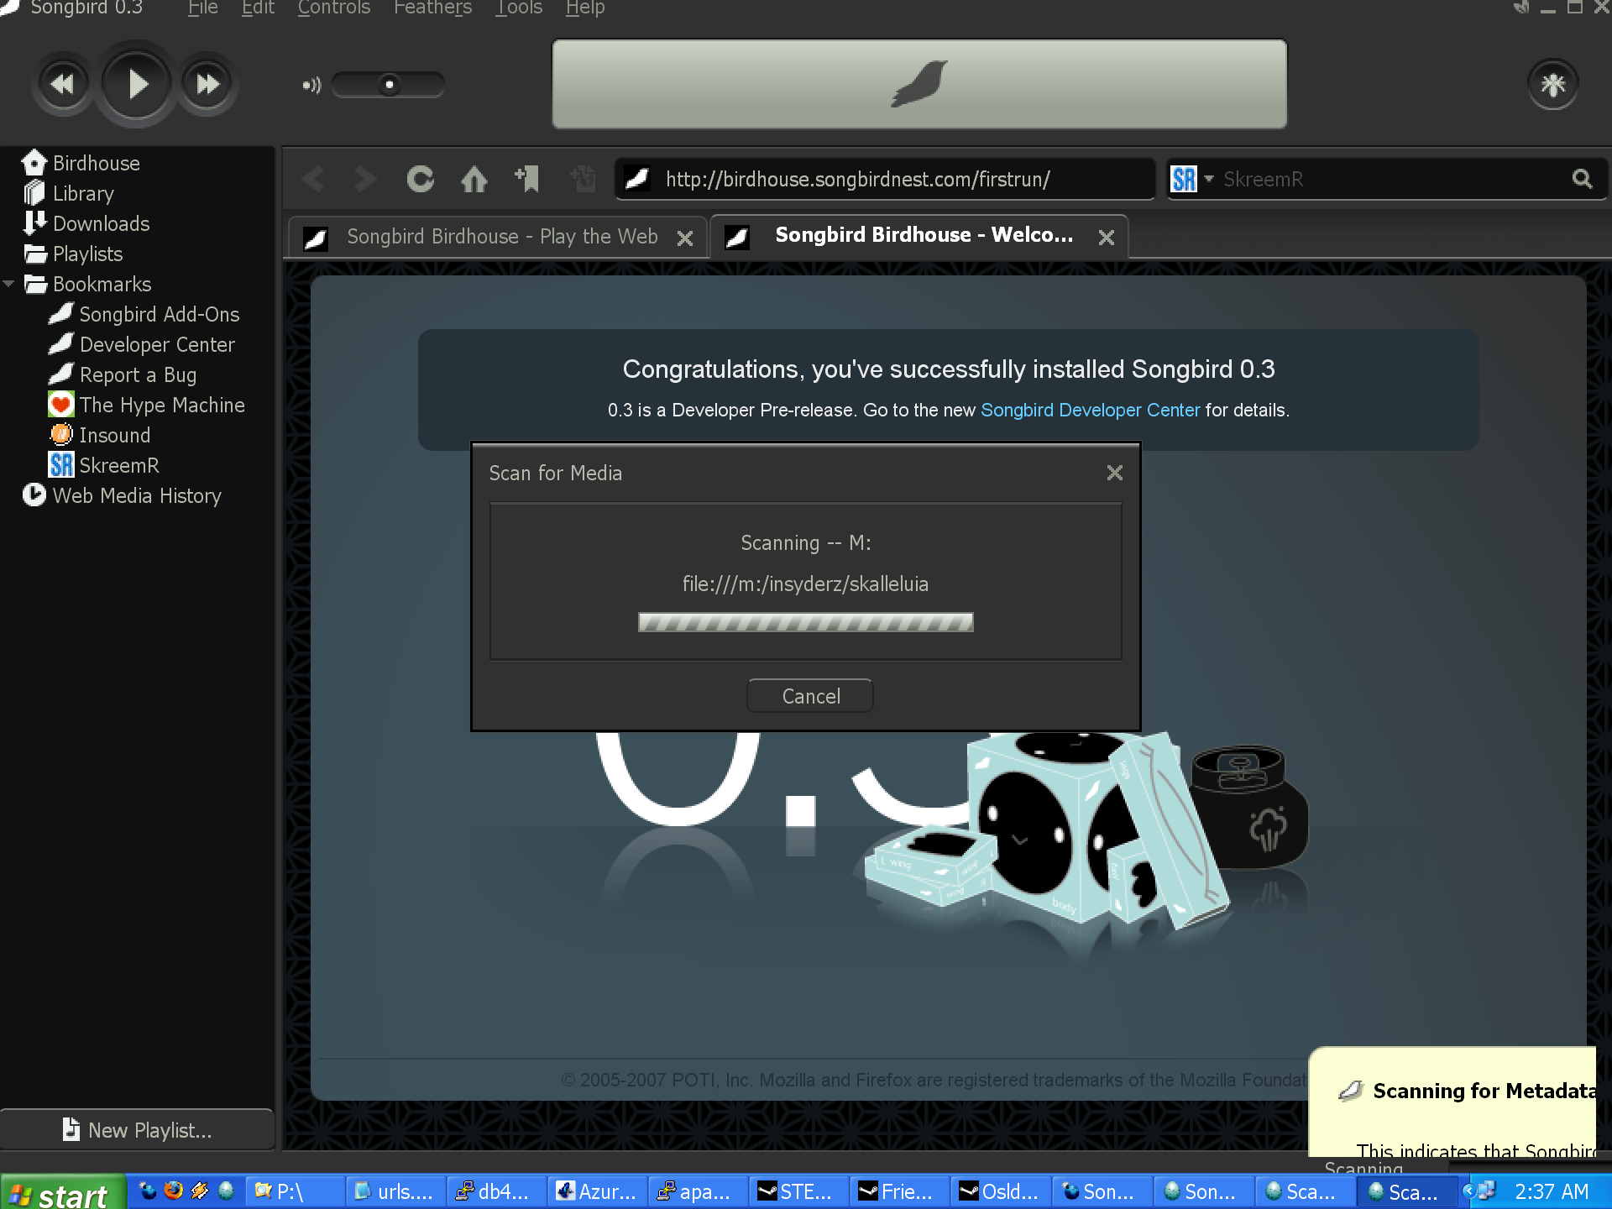The width and height of the screenshot is (1612, 1209).
Task: Go to the home page
Action: [x=474, y=179]
